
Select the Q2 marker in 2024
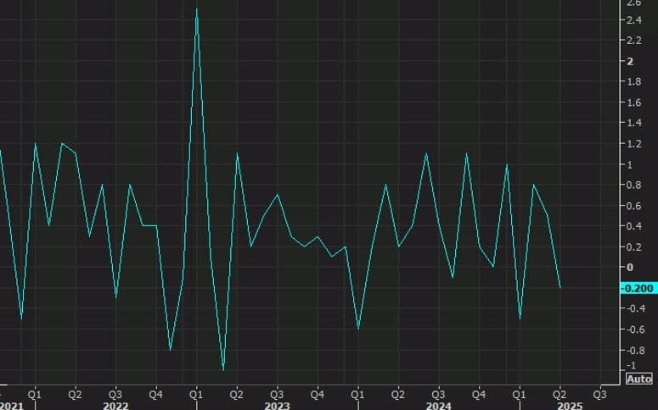(x=397, y=394)
